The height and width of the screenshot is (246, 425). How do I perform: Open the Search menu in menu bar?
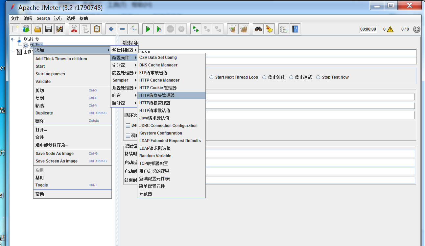tap(43, 18)
